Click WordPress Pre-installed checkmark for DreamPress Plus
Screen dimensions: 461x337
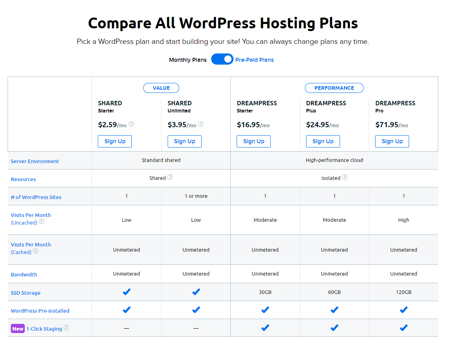[x=334, y=309]
